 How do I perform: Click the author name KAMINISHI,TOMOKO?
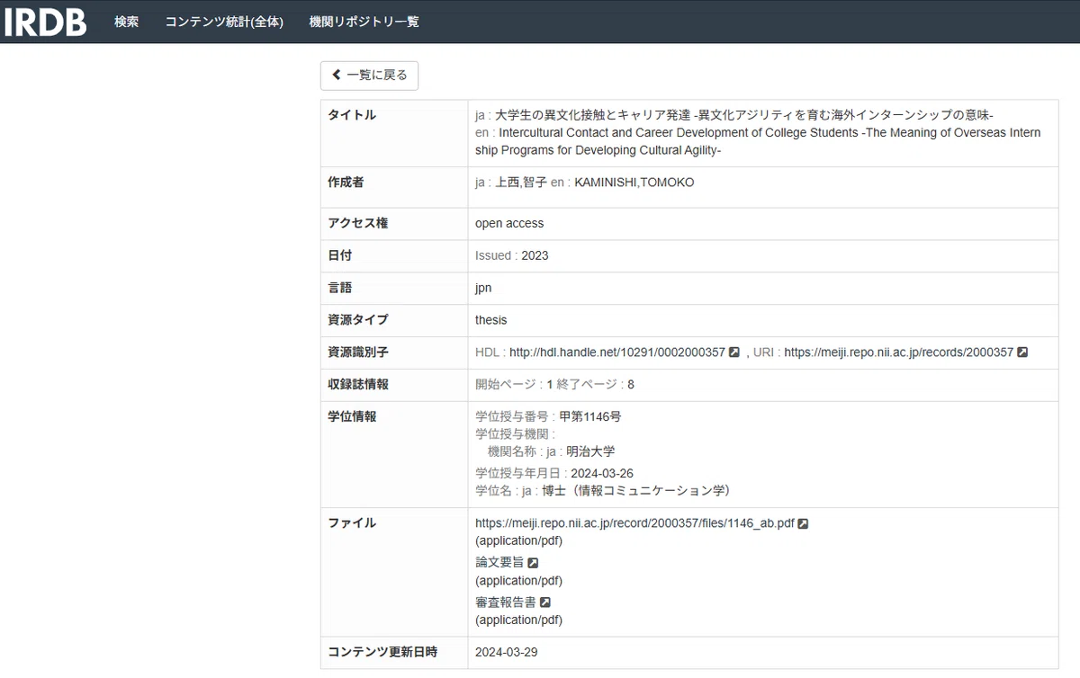[x=634, y=183]
